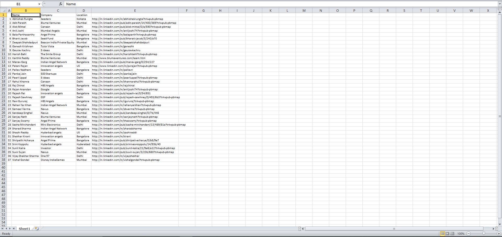Open the Name Box dropdown arrow
Viewport: 502px width, 237px height.
coord(39,4)
